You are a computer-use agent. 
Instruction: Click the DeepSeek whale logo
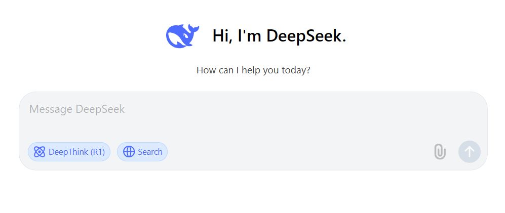click(x=182, y=36)
